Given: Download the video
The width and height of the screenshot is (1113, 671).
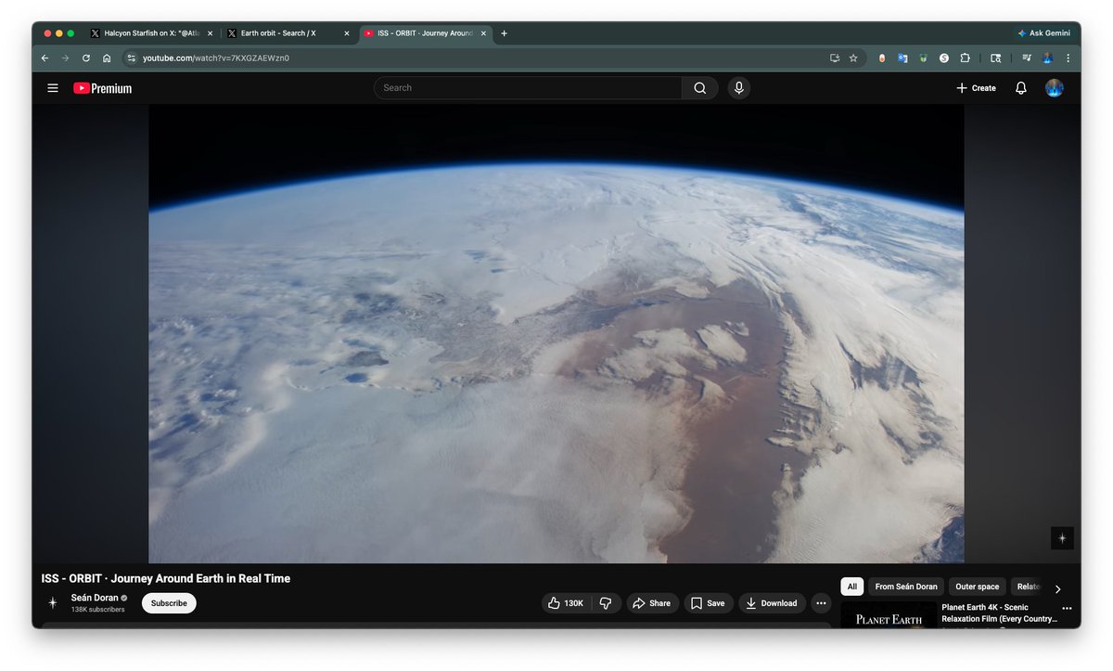Looking at the screenshot, I should [x=772, y=603].
